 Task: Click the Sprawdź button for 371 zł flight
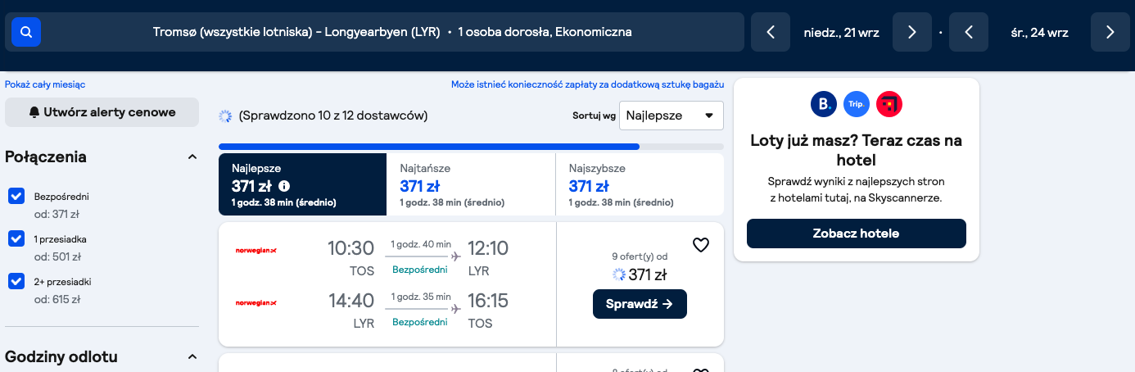click(x=640, y=304)
